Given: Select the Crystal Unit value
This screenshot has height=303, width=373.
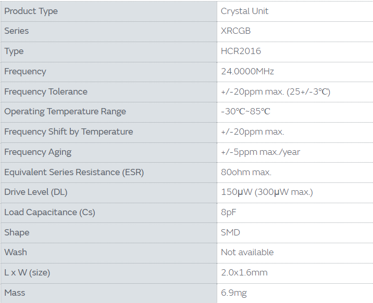Looking at the screenshot, I should pos(244,11).
